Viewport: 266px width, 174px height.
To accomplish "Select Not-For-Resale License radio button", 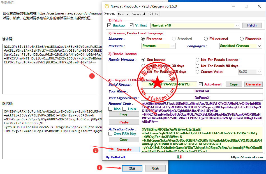I will 197,60.
